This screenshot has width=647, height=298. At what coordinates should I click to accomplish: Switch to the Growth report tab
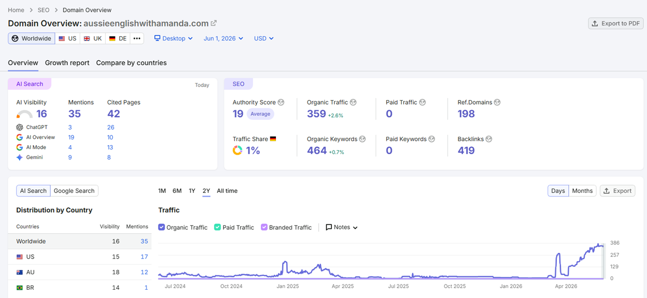pyautogui.click(x=67, y=63)
